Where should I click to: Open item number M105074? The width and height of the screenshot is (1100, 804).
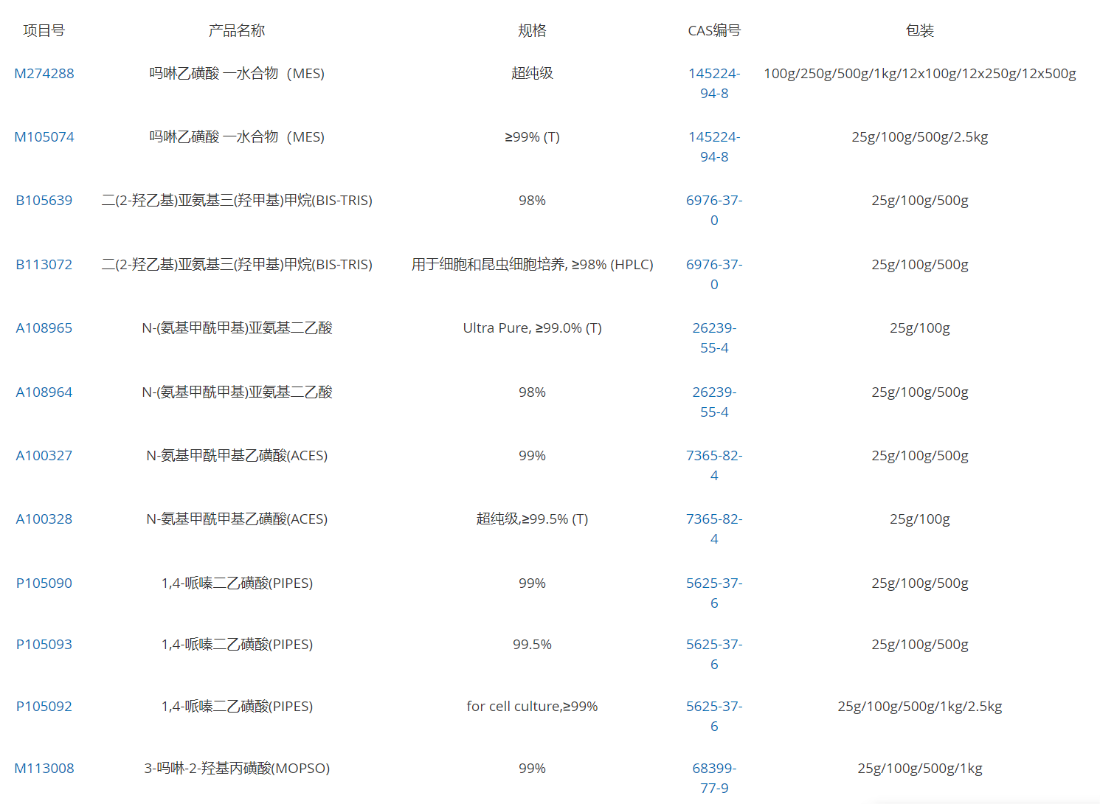44,137
